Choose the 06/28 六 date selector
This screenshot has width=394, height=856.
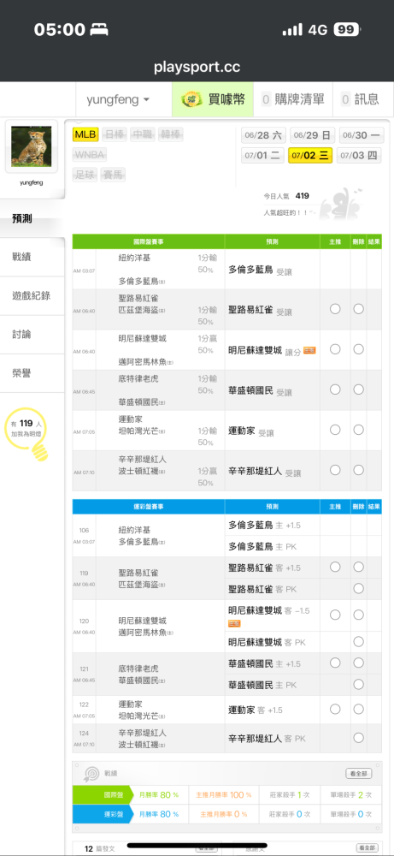[263, 135]
